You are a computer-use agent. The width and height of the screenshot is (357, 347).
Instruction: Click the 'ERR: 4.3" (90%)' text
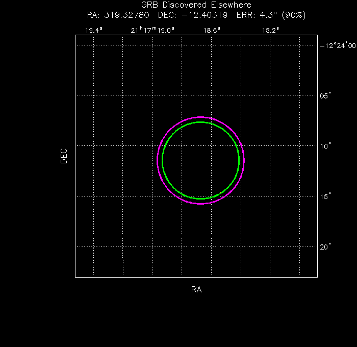click(x=271, y=15)
